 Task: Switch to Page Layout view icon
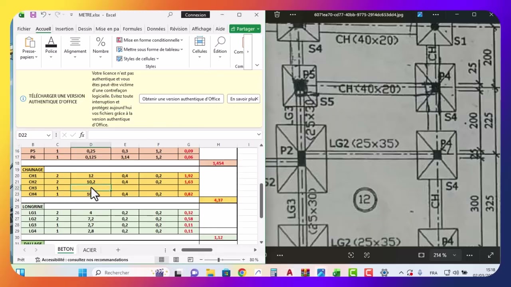click(176, 260)
